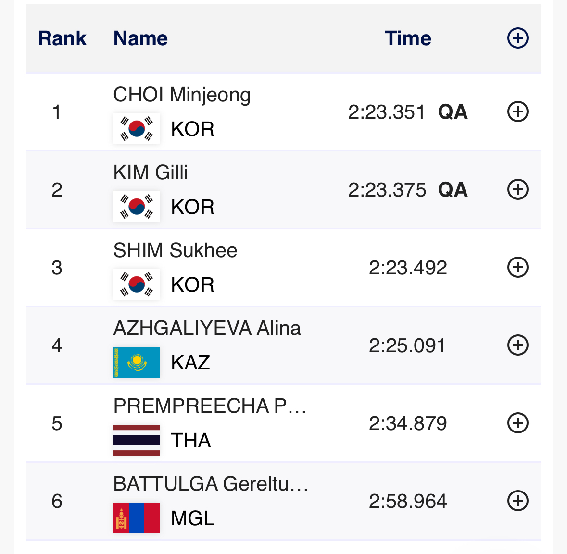567x554 pixels.
Task: Click the South Korea flag beside SHIM Sukhee
Action: click(x=137, y=284)
